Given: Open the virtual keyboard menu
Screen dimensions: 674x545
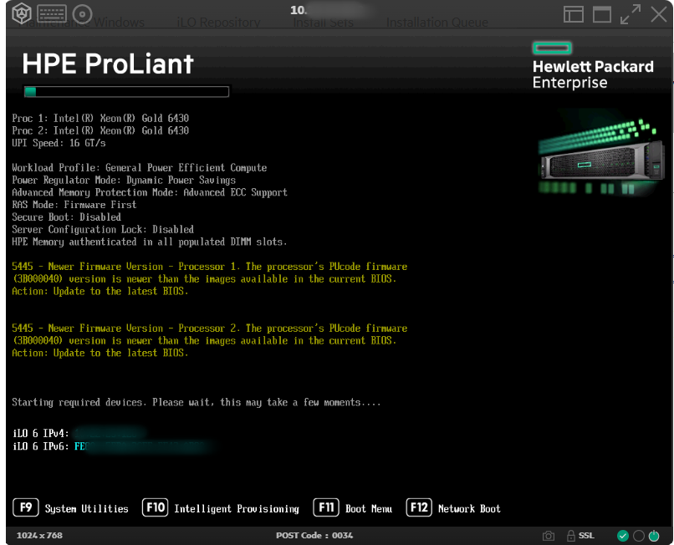Looking at the screenshot, I should 51,13.
